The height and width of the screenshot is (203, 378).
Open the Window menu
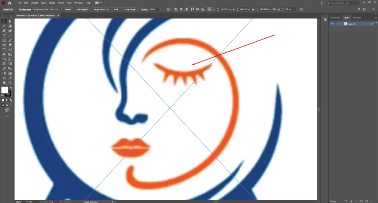pyautogui.click(x=78, y=3)
